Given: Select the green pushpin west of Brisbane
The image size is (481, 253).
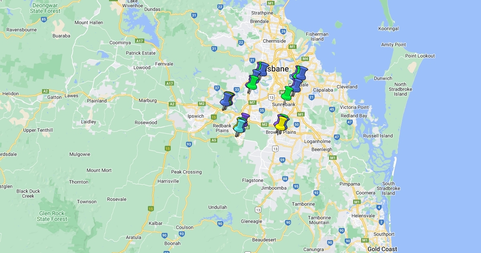Looking at the screenshot, I should [x=253, y=82].
